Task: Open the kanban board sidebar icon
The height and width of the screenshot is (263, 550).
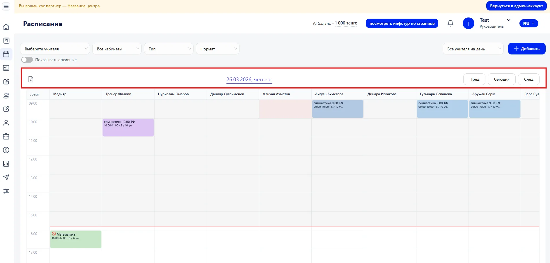Action: pos(6,40)
